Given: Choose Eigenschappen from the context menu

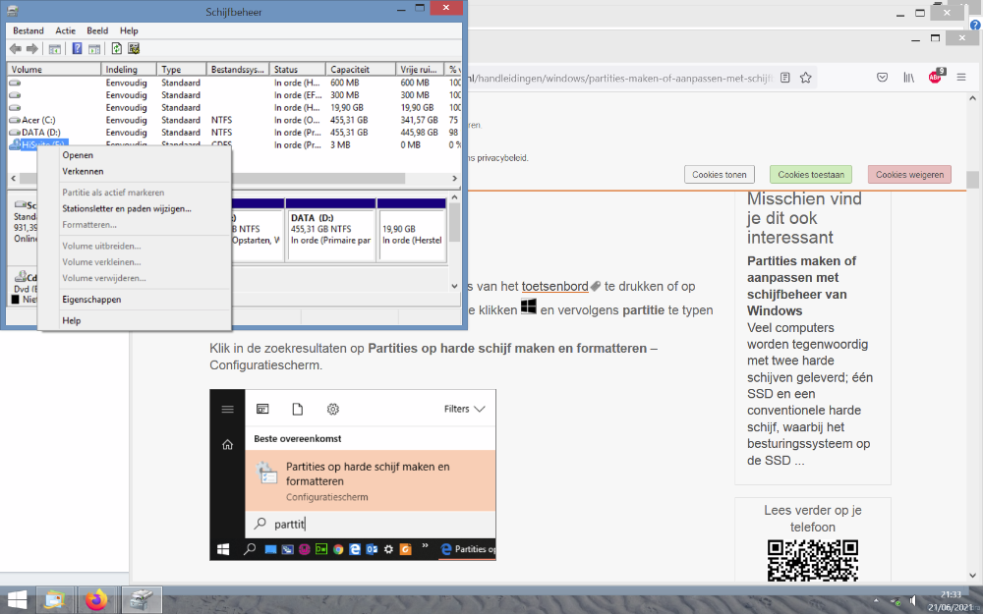Looking at the screenshot, I should coord(91,299).
